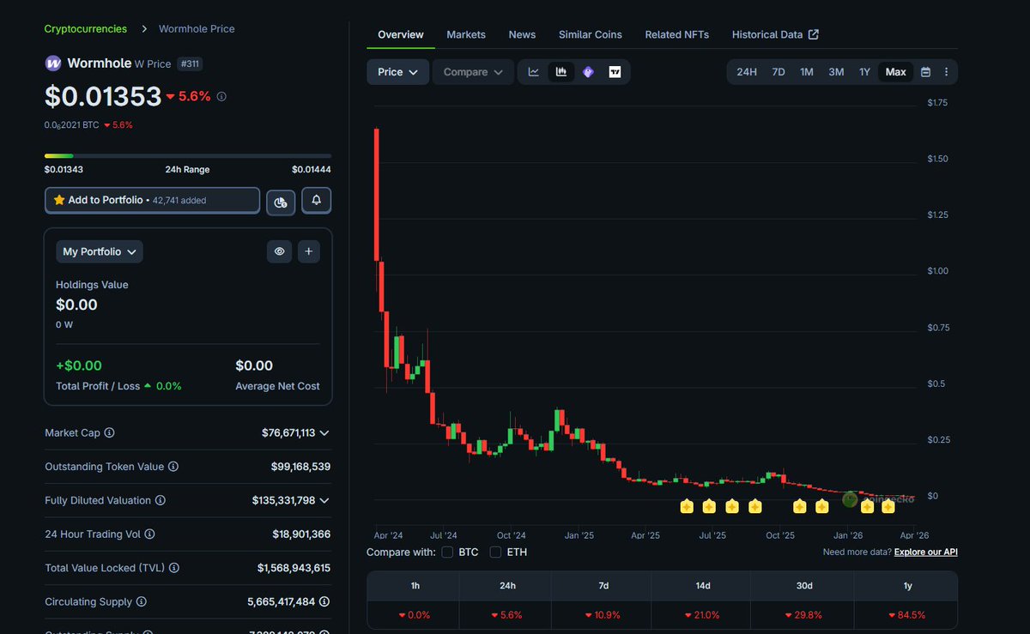Open external link icon on Historical Data
This screenshot has height=634, width=1030.
814,34
